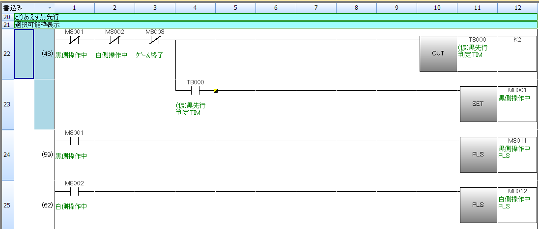
Task: Click the column 5 header
Action: (x=235, y=8)
